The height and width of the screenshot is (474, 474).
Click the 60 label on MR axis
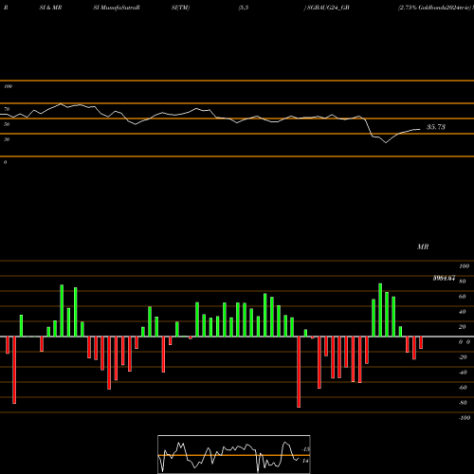coord(463,297)
